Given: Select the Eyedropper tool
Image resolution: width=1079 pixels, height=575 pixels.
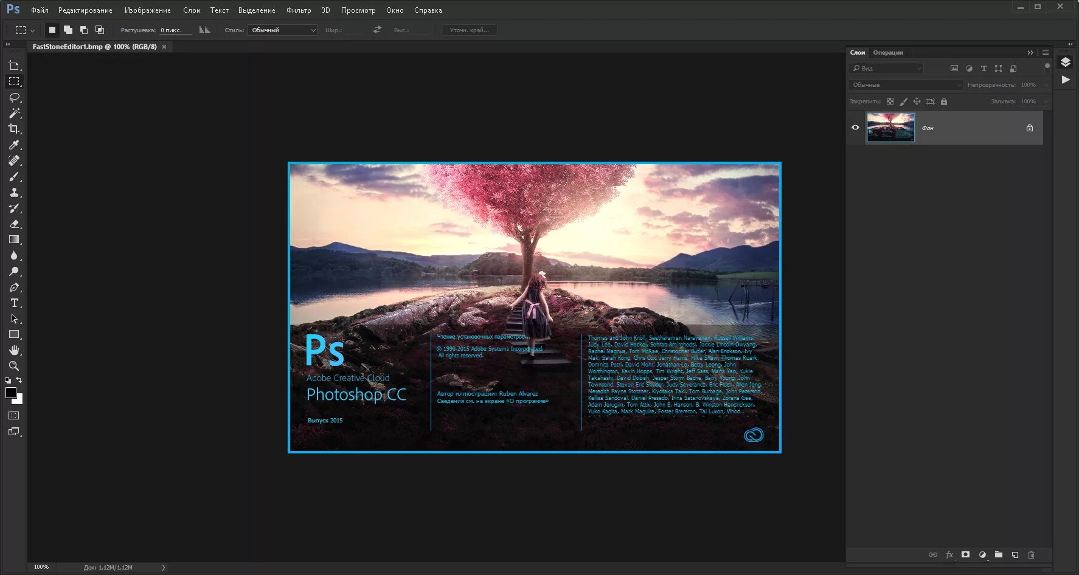Looking at the screenshot, I should [x=14, y=145].
